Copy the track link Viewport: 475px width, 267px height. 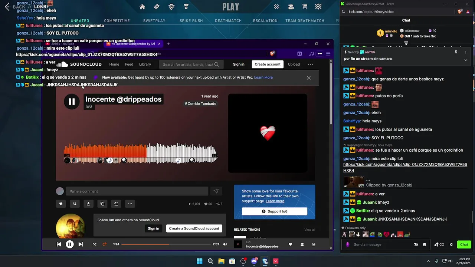pyautogui.click(x=102, y=204)
